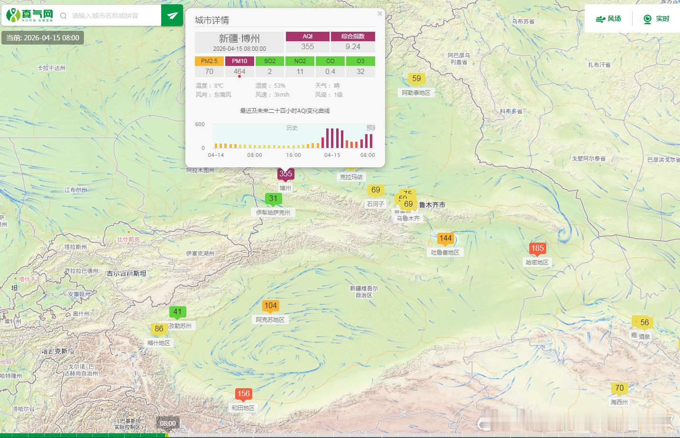Select the SO2 pollutant tab
This screenshot has height=438, width=680.
[x=270, y=61]
